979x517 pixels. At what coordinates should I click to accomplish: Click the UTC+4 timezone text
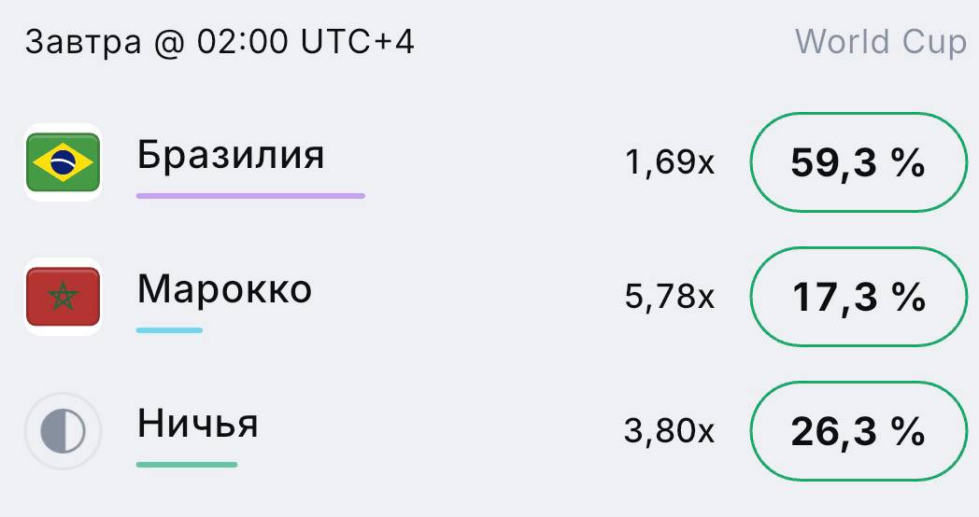point(357,42)
